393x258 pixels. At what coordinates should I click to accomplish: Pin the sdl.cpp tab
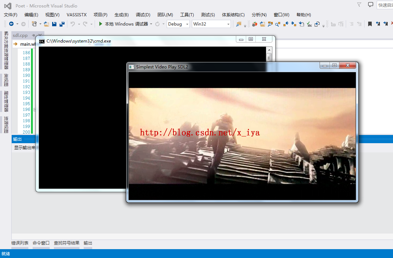pyautogui.click(x=34, y=35)
